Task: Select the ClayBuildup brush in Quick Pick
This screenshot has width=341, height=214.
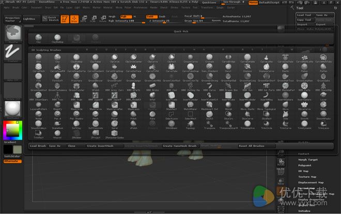Action: (x=57, y=39)
